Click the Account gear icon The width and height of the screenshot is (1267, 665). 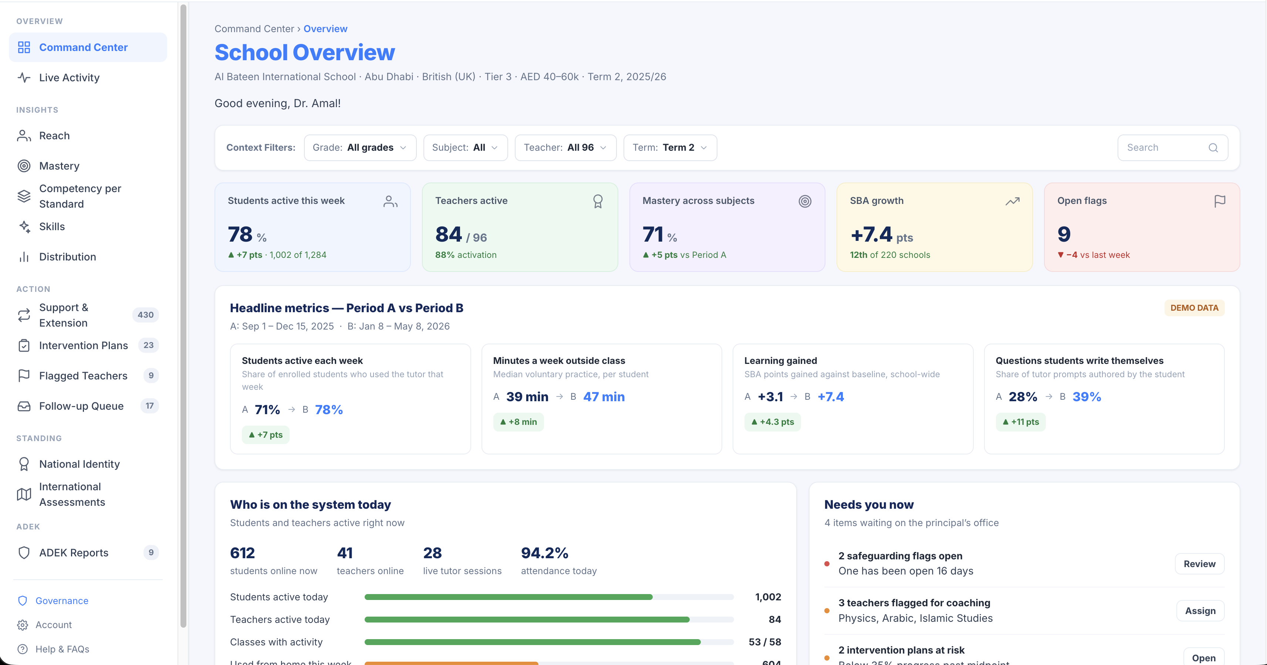point(23,625)
